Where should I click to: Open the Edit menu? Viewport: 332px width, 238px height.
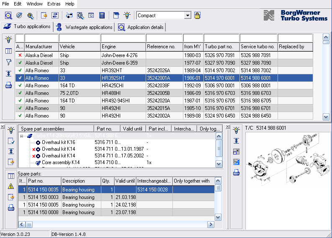coord(18,4)
